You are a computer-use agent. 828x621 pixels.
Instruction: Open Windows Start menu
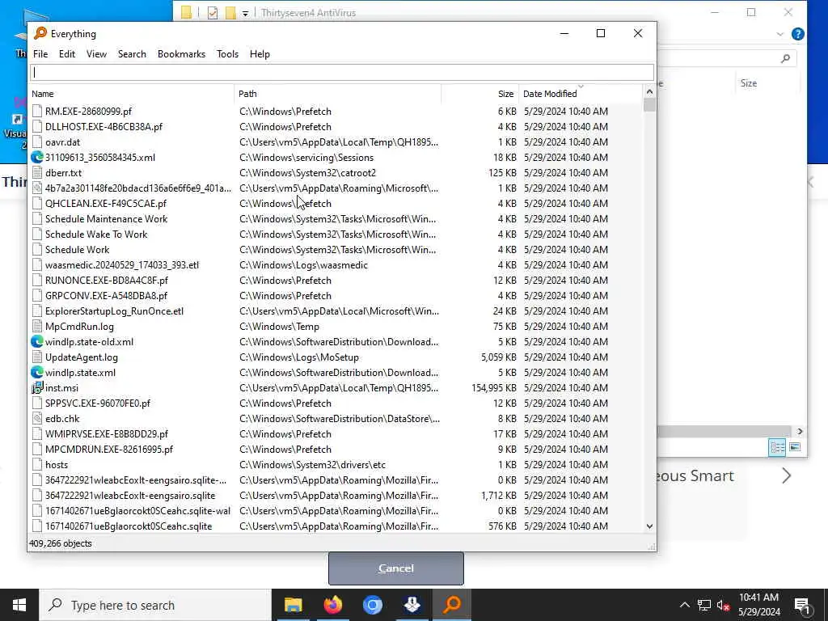[x=19, y=605]
